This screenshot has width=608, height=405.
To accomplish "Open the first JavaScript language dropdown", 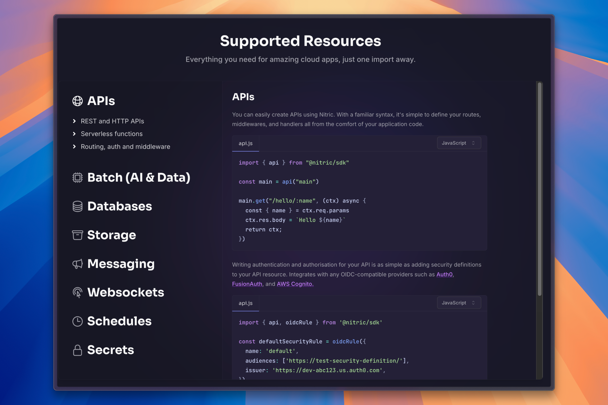I will [x=459, y=143].
